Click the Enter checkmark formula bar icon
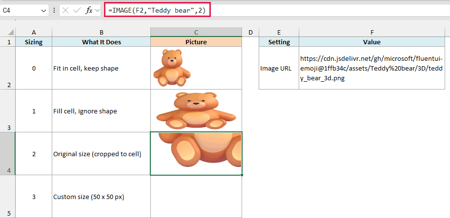This screenshot has width=450, height=218. pos(77,11)
